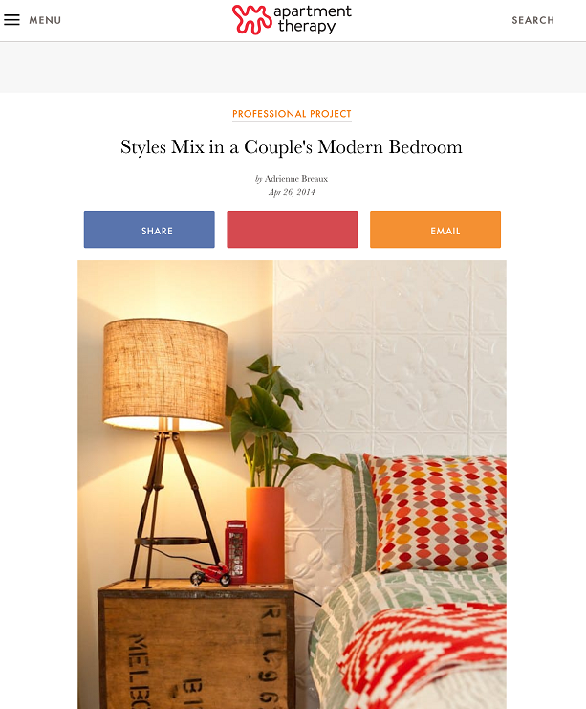Click the wooden crate nightstand in photo
Screen dimensions: 586x709
point(197,644)
